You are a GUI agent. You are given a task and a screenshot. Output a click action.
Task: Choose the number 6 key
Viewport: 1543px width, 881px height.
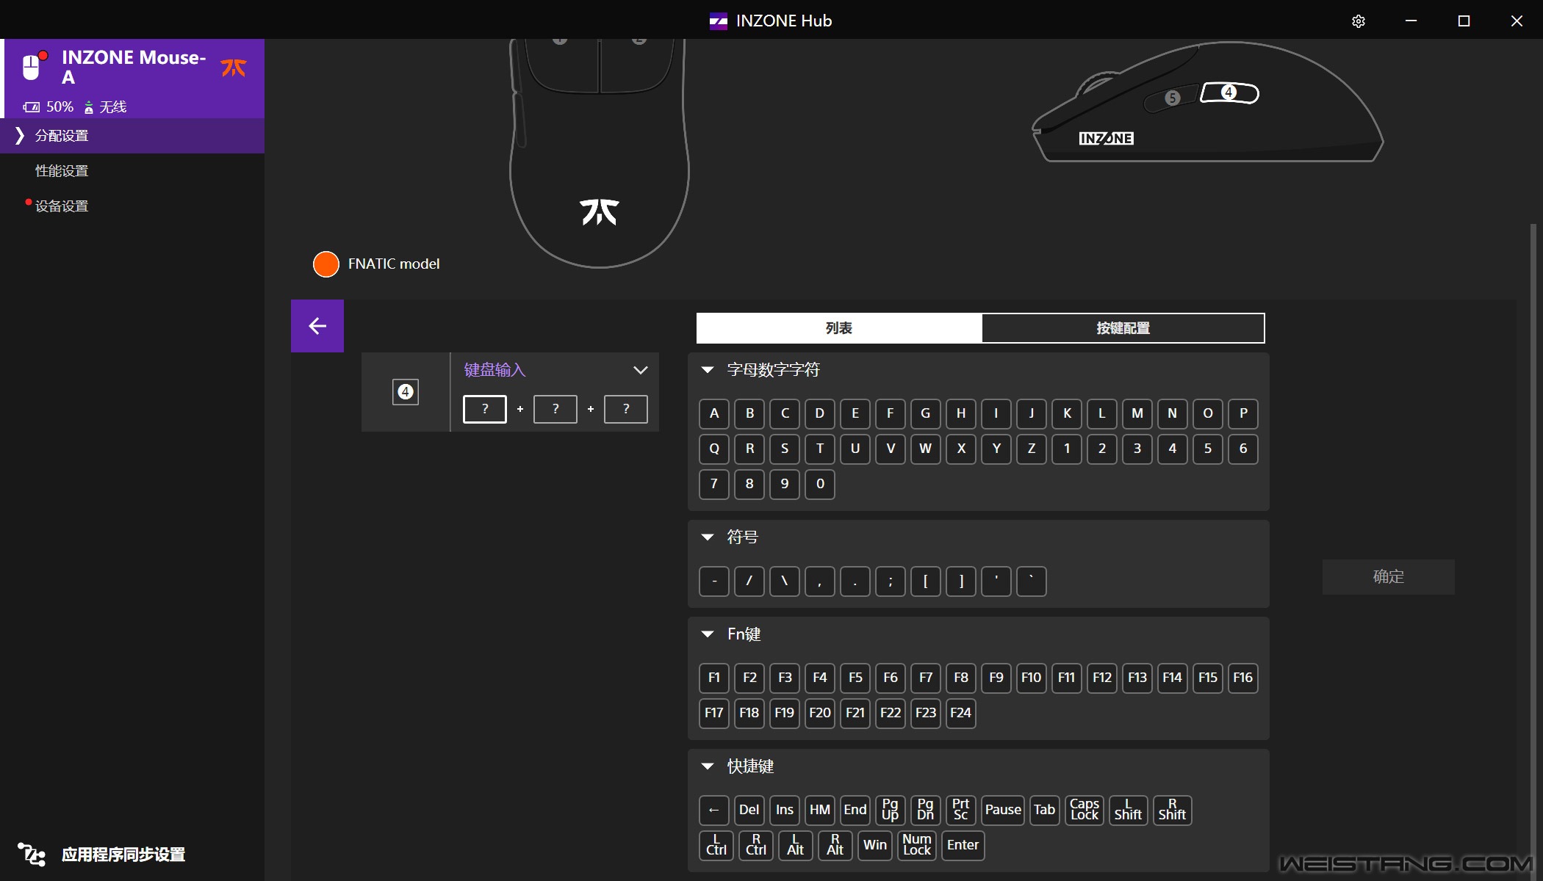click(1243, 449)
